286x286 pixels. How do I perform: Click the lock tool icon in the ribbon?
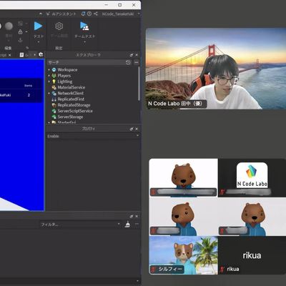(21, 31)
